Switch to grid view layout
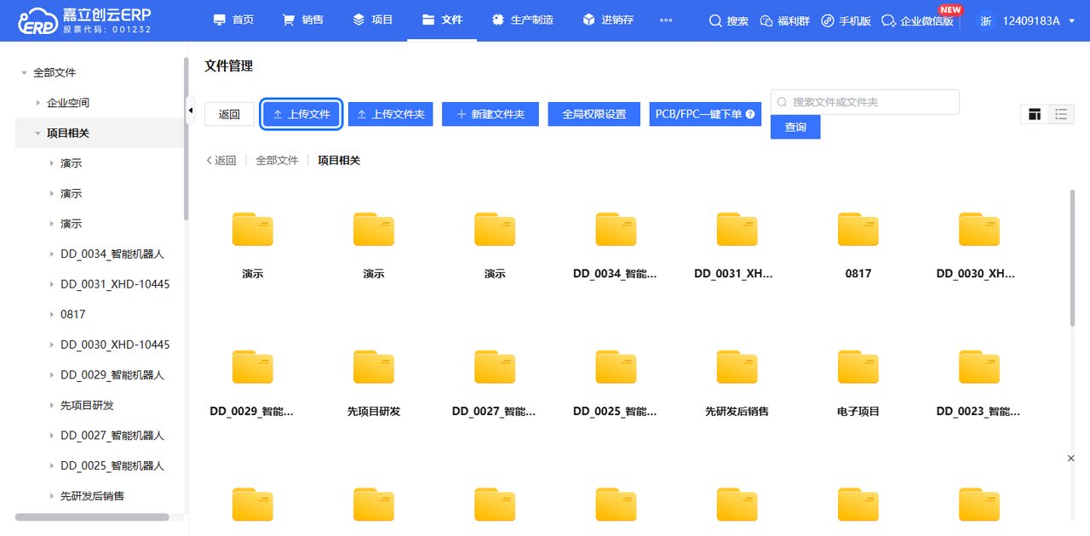The width and height of the screenshot is (1090, 536). 1035,114
